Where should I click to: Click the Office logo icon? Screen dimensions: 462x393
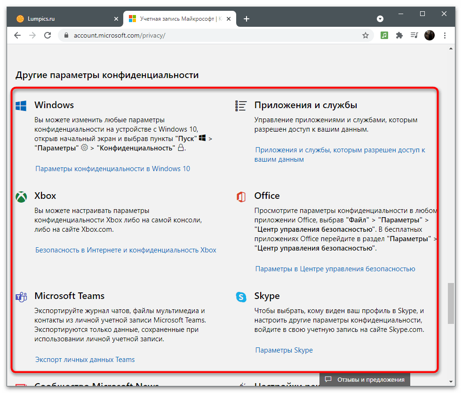coord(241,196)
